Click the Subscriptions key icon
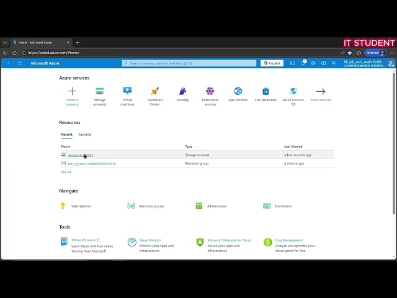The height and width of the screenshot is (298, 397). [x=63, y=205]
